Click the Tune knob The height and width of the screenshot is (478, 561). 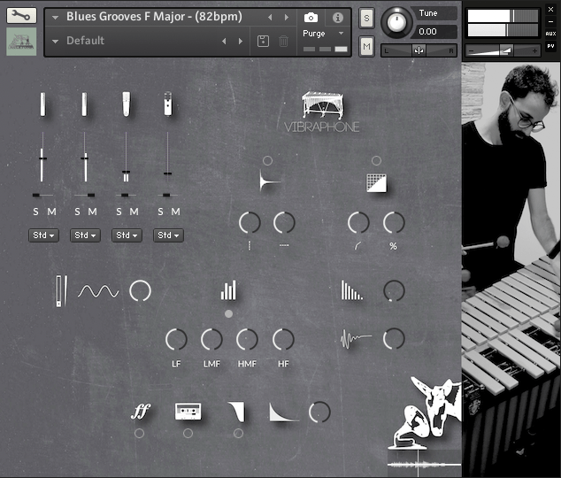click(x=396, y=22)
